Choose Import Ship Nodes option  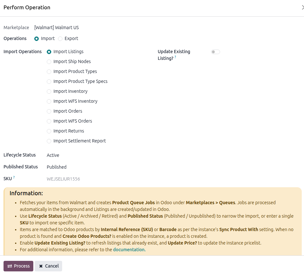[49, 62]
